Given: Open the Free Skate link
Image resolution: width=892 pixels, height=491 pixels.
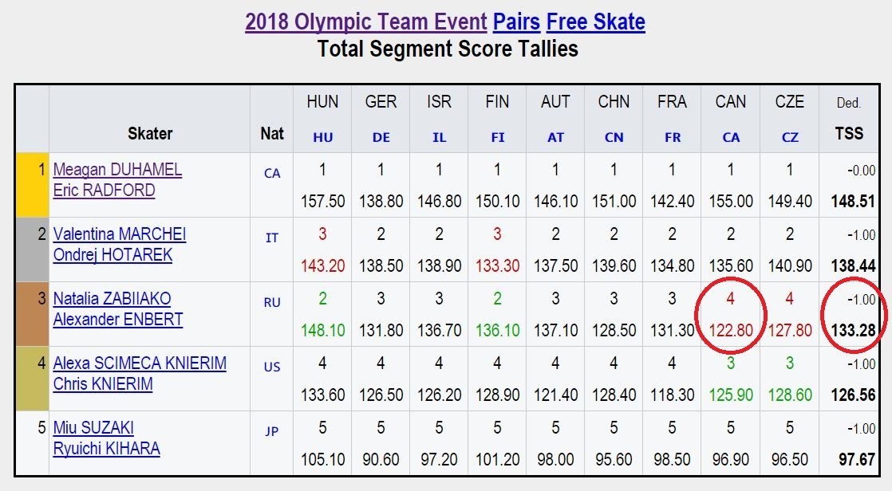Looking at the screenshot, I should [x=596, y=22].
